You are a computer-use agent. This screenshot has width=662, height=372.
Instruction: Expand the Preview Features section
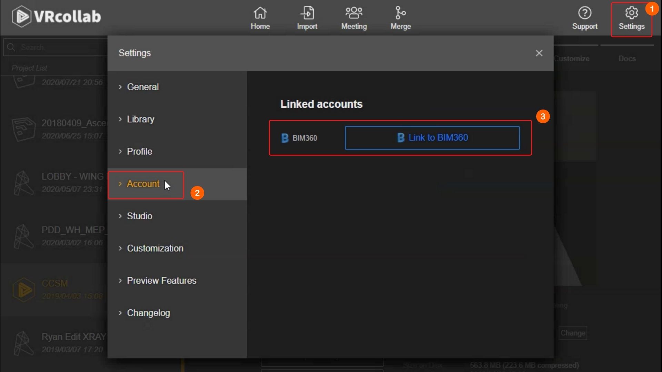point(161,281)
